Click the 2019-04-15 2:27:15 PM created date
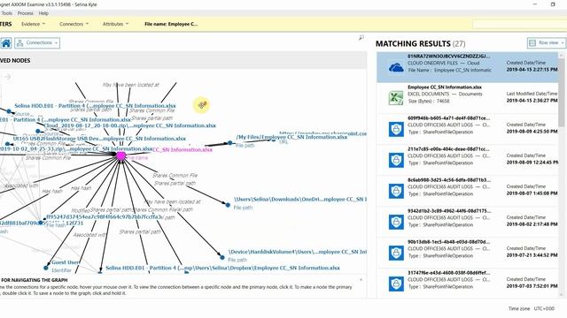 coord(532,69)
